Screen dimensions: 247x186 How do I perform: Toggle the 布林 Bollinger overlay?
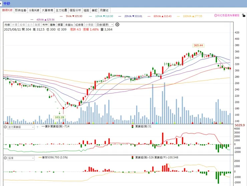pyautogui.click(x=45, y=25)
